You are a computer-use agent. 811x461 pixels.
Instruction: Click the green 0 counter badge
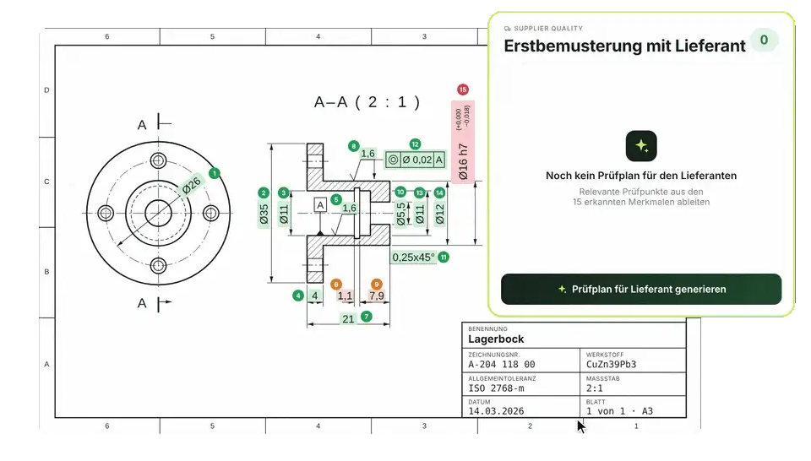pyautogui.click(x=764, y=40)
